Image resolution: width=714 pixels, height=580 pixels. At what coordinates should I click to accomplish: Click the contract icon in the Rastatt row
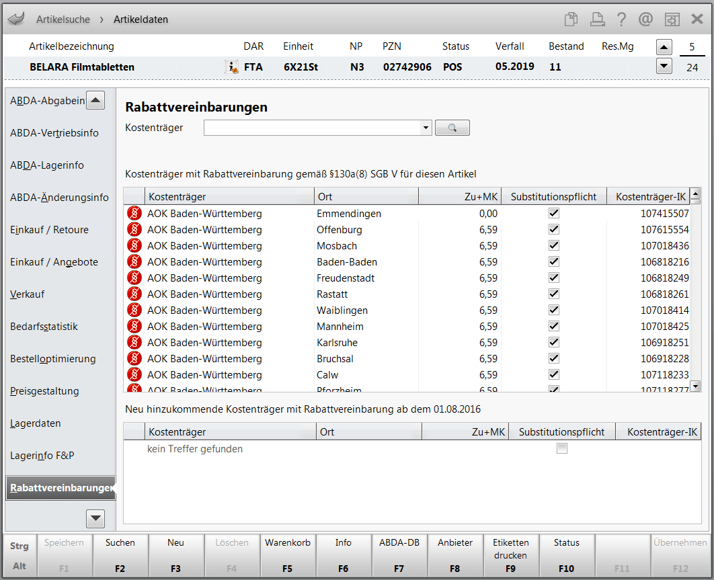[x=134, y=294]
